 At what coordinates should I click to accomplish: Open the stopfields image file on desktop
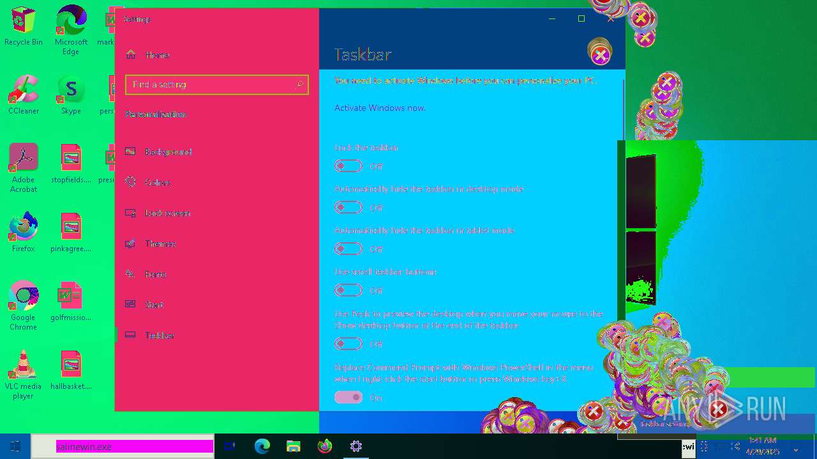(71, 164)
